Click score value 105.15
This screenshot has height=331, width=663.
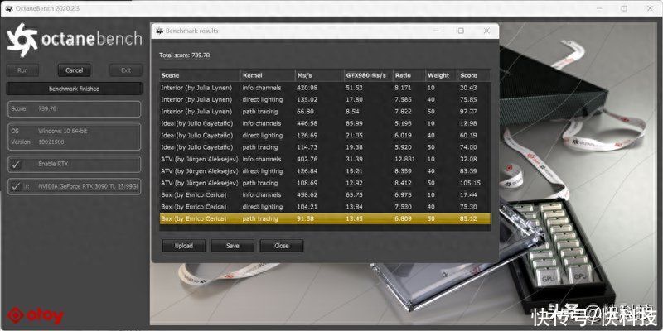471,183
